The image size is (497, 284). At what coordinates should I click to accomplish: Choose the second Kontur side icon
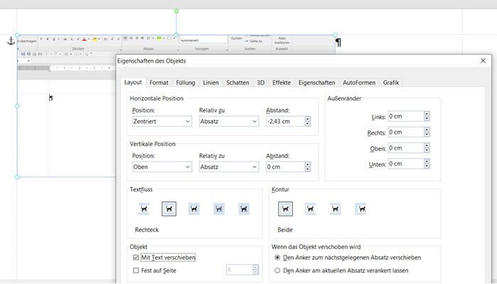(310, 209)
